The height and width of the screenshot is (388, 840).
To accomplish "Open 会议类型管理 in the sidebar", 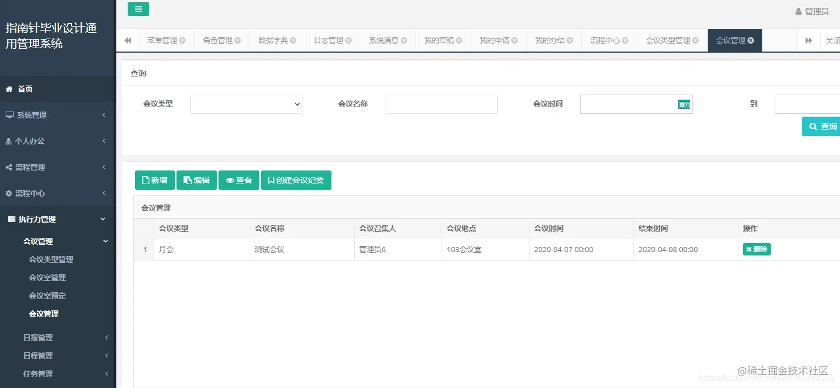I will pyautogui.click(x=51, y=259).
